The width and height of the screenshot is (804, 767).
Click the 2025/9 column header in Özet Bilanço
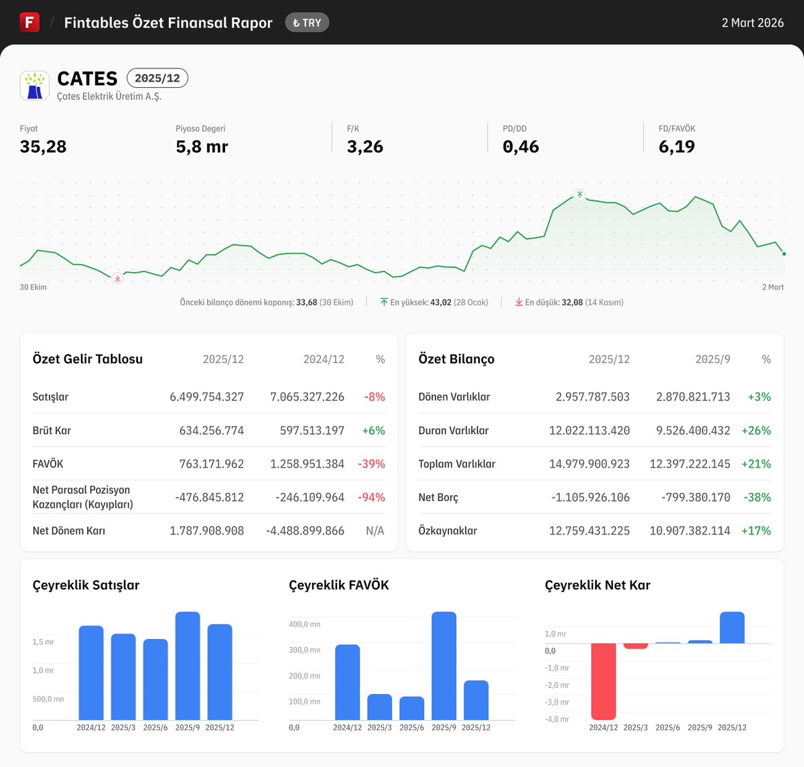[x=713, y=359]
